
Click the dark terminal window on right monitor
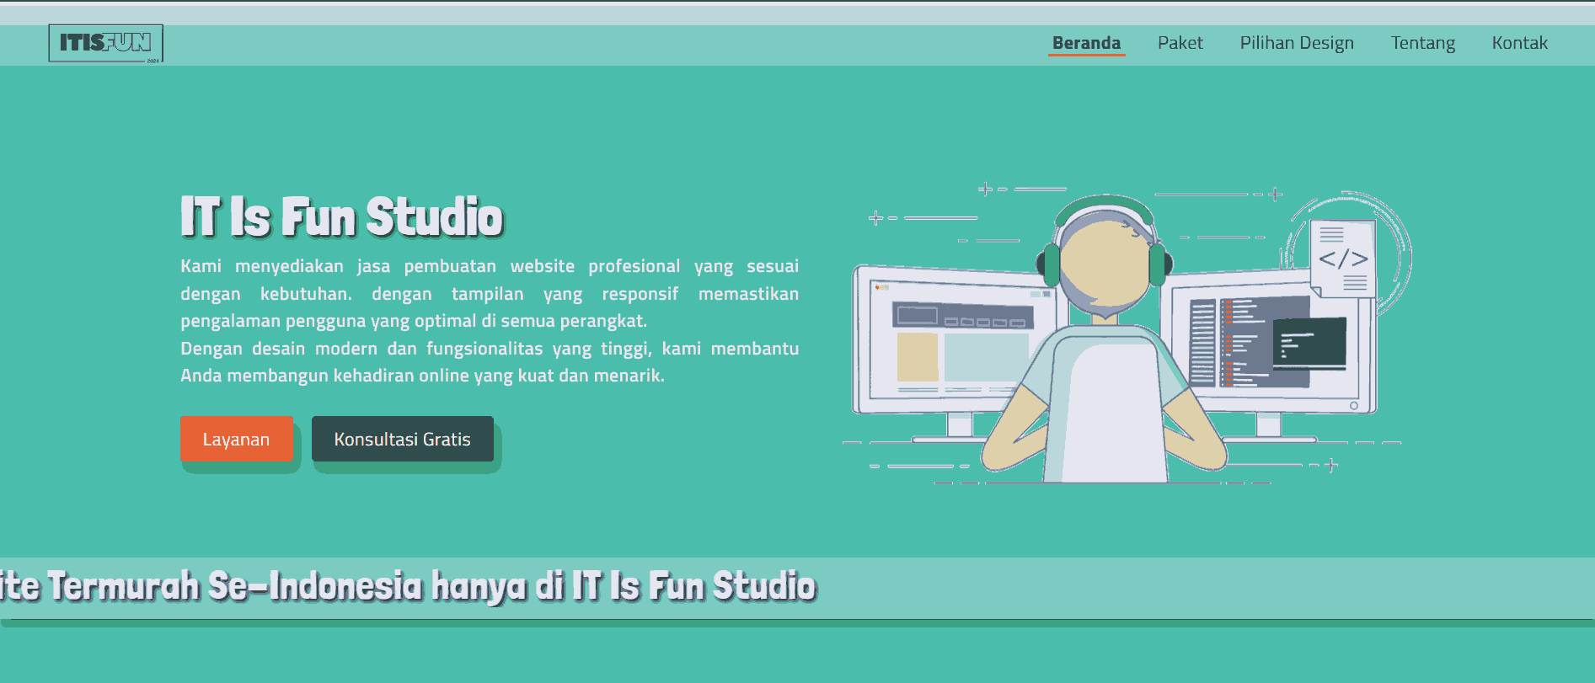click(x=1309, y=344)
